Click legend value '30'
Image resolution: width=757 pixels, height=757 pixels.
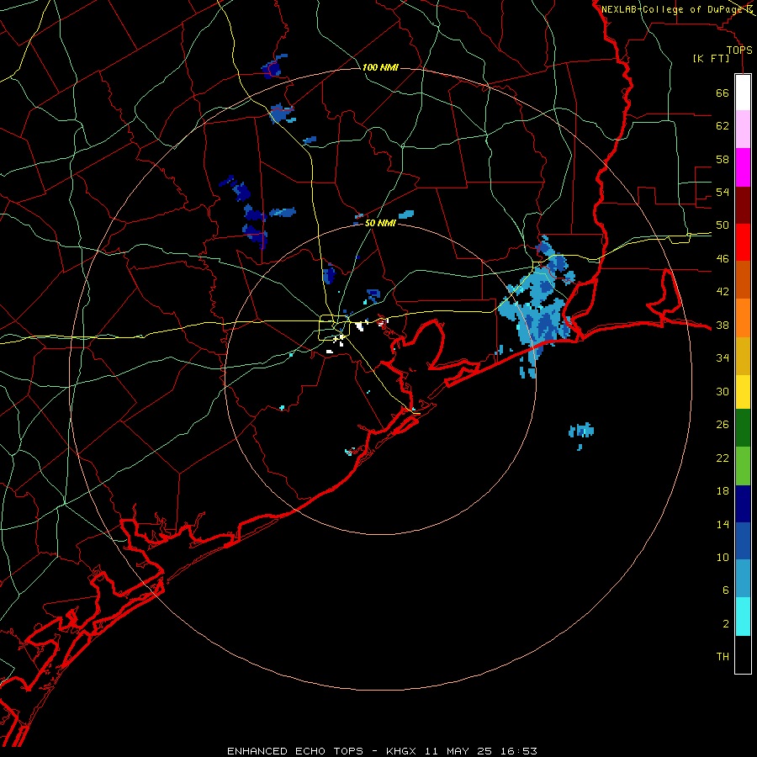pos(723,391)
